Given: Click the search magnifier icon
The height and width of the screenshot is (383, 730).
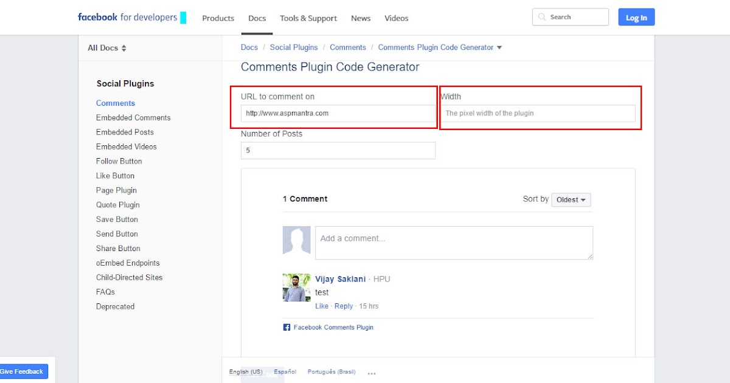Looking at the screenshot, I should [x=541, y=16].
